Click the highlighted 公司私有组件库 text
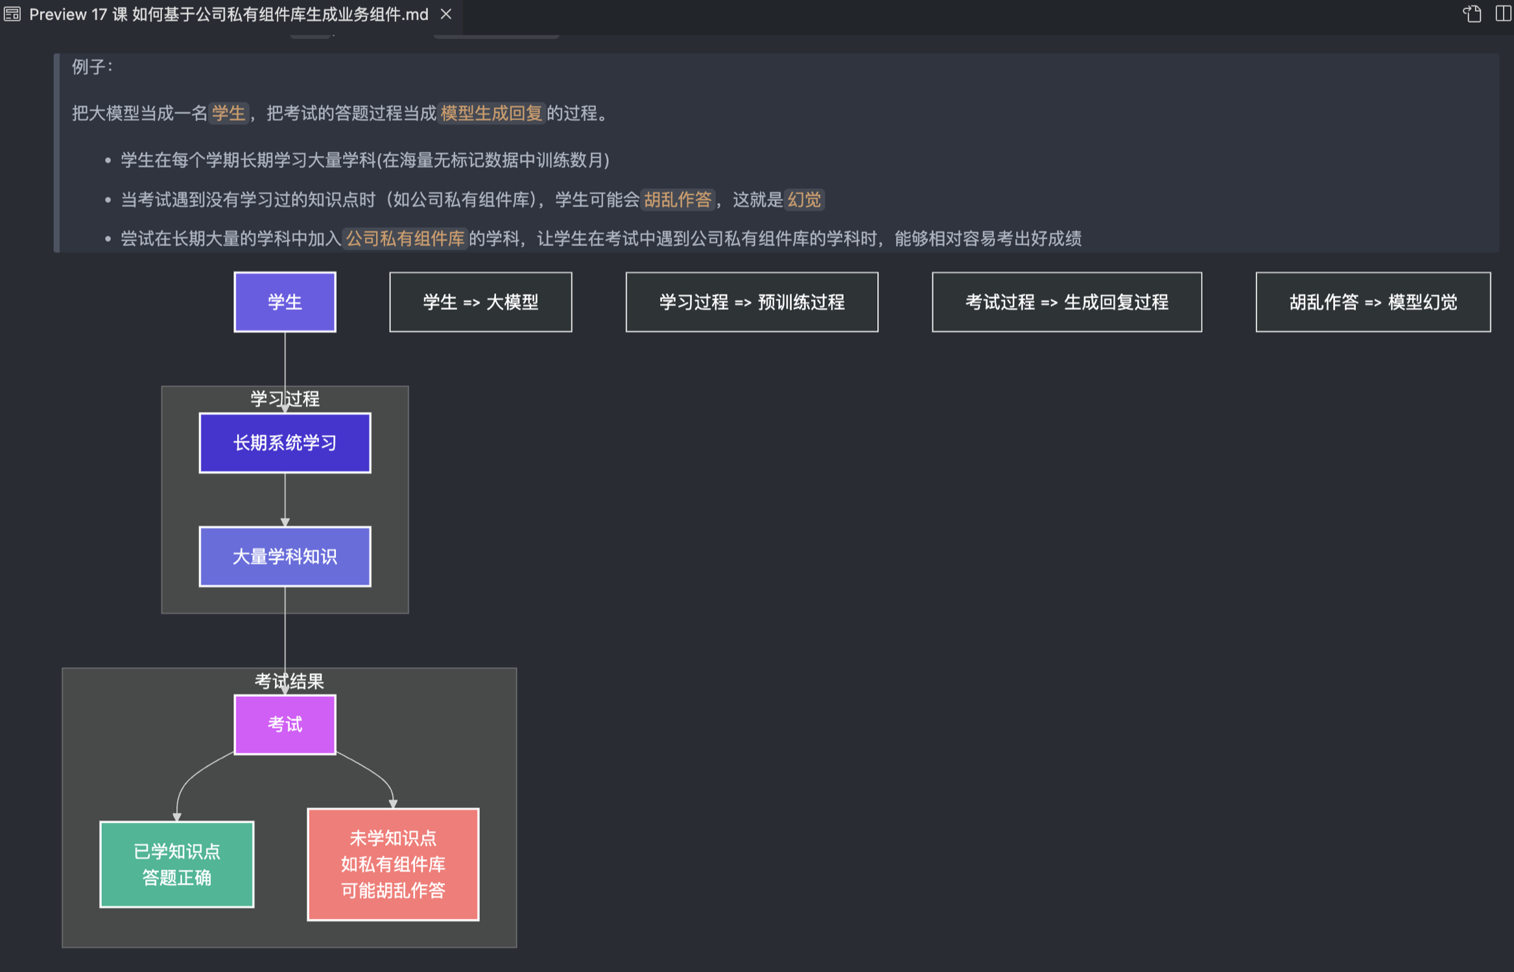The width and height of the screenshot is (1514, 972). pos(405,239)
